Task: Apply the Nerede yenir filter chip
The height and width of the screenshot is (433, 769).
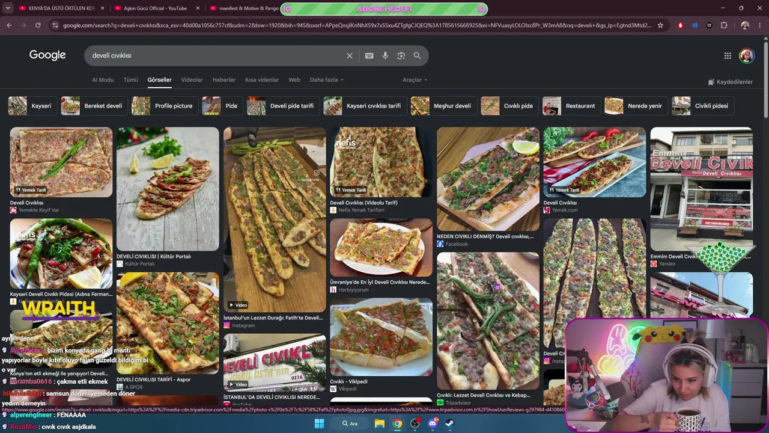Action: (636, 106)
